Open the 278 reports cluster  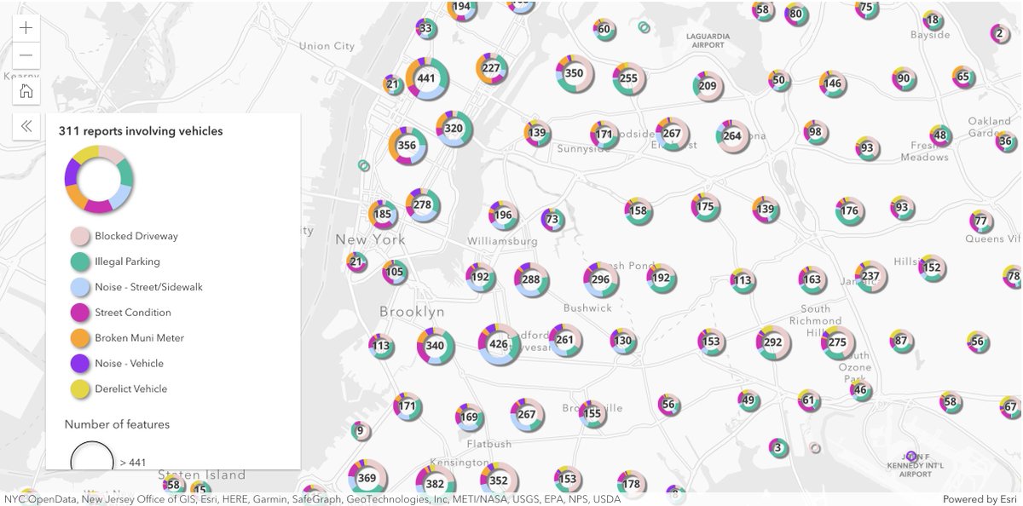click(423, 205)
